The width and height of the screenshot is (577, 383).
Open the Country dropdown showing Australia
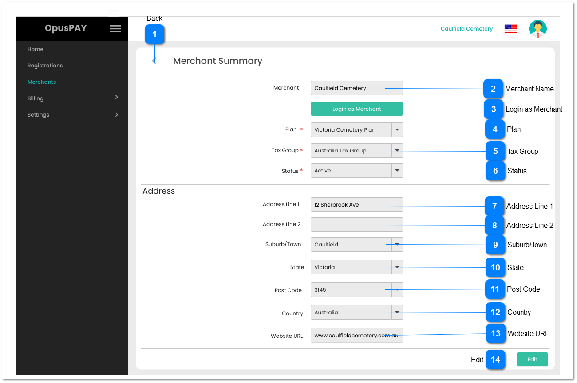(x=396, y=312)
